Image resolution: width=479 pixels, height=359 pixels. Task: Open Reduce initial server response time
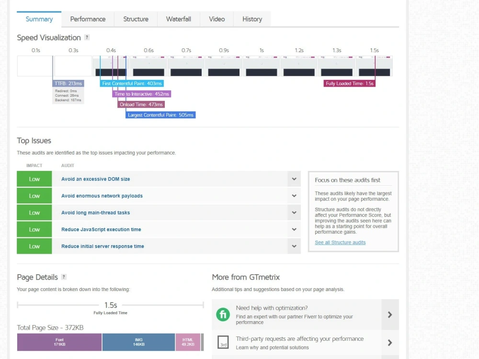point(103,246)
